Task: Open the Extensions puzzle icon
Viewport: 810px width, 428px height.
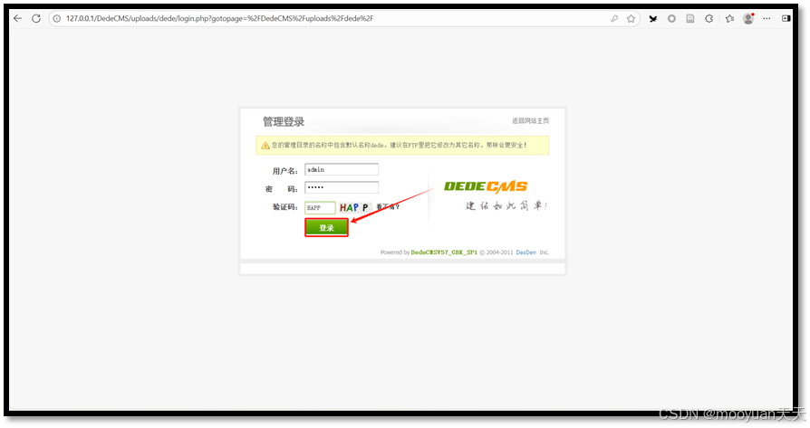Action: pos(709,19)
